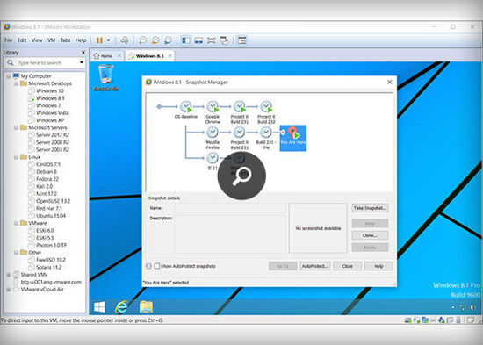483x345 pixels.
Task: Open Internet Explorer on the taskbar
Action: 122,306
